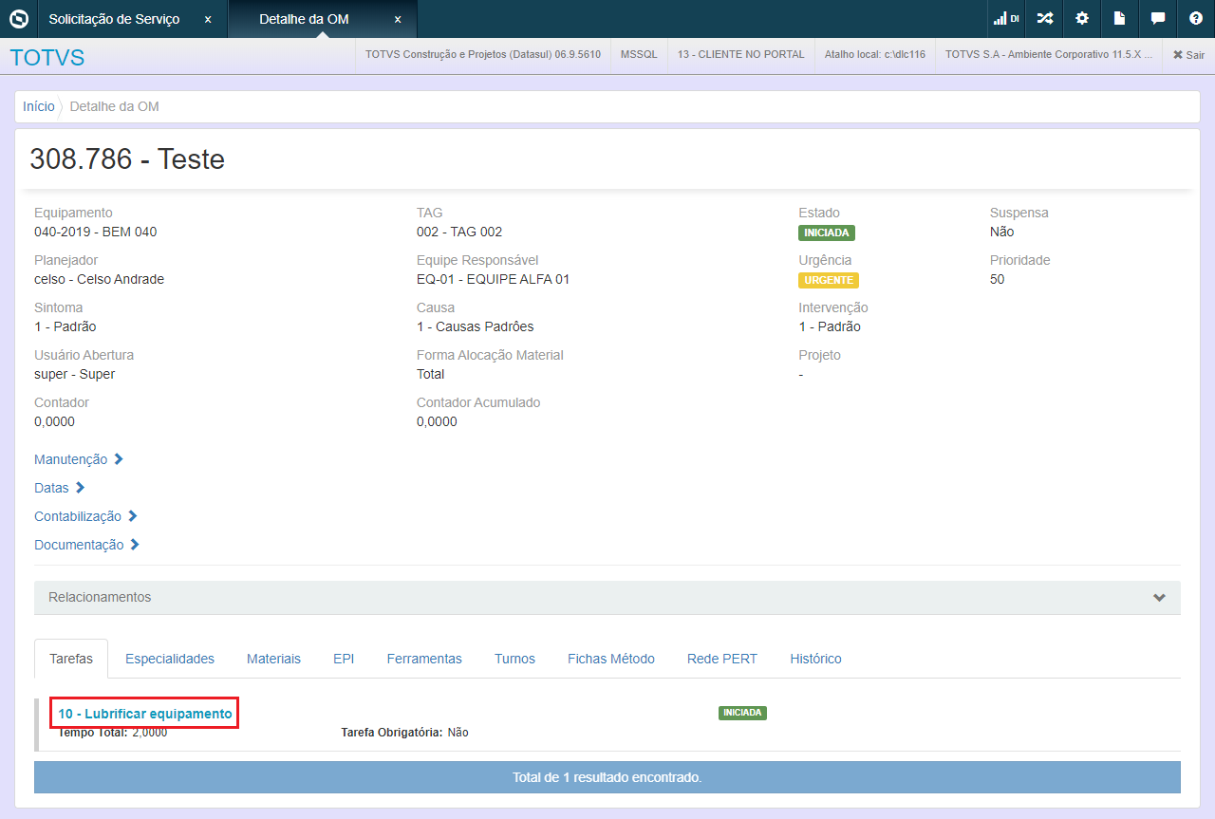Screen dimensions: 1215x819
Task: Open the Materiais tab
Action: click(x=273, y=659)
